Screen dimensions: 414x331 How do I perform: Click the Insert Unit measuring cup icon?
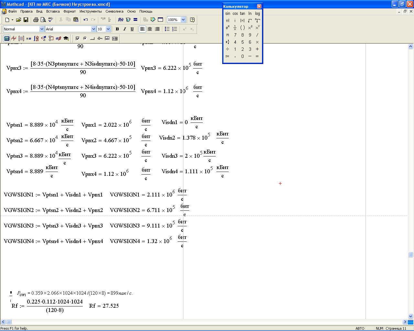click(x=128, y=20)
